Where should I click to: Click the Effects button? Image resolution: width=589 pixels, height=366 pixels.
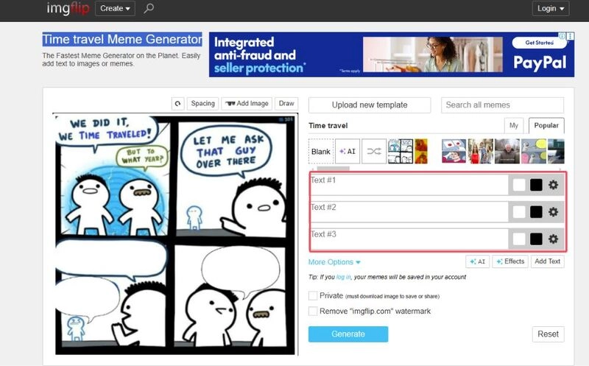pyautogui.click(x=510, y=261)
